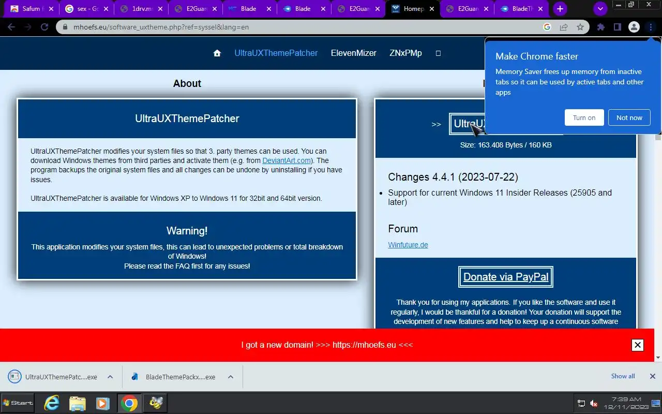Close the BladeTh tab

point(541,9)
